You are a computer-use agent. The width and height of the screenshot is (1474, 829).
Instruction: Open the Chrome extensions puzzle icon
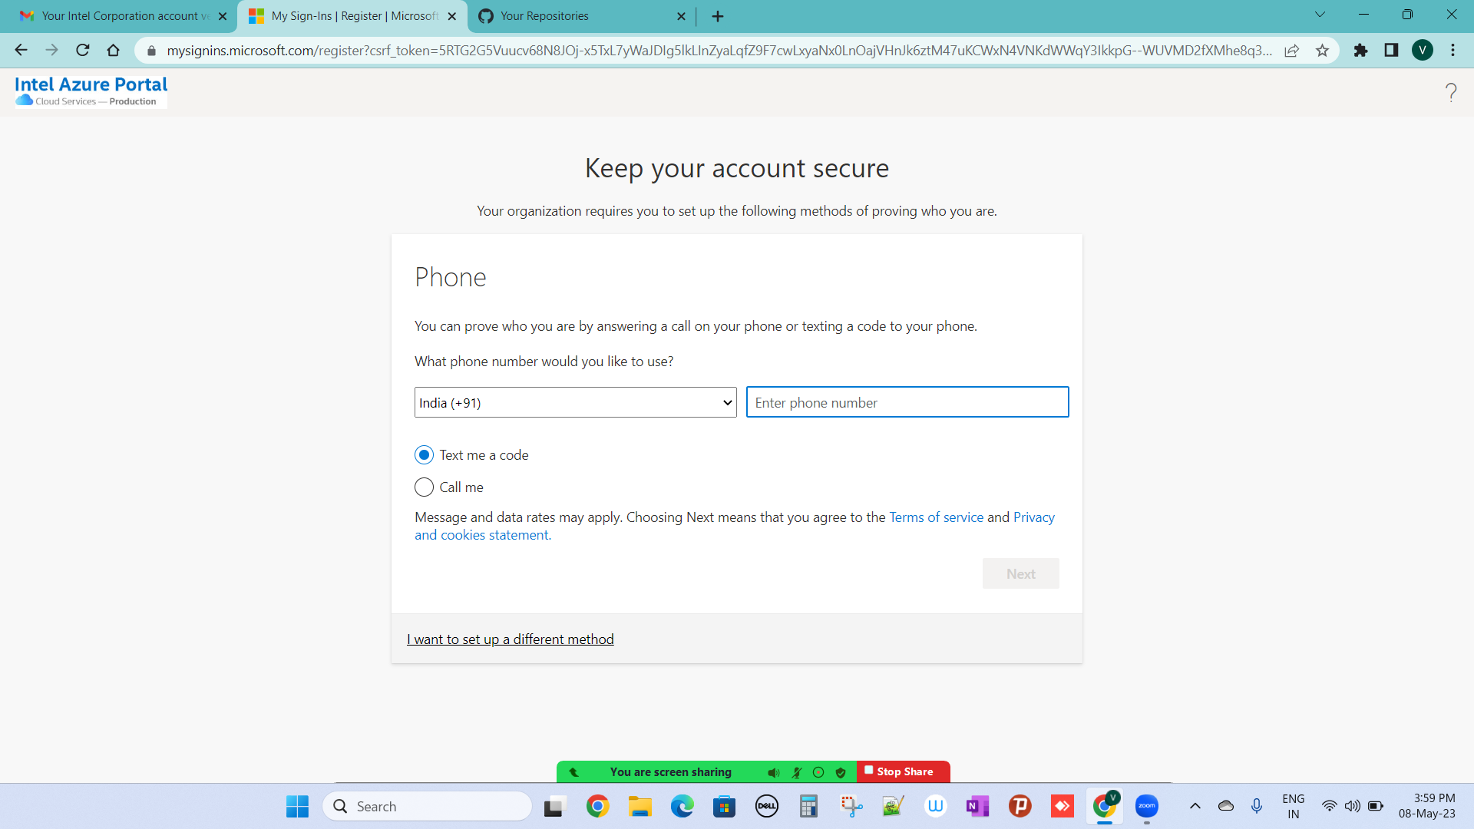pos(1360,51)
